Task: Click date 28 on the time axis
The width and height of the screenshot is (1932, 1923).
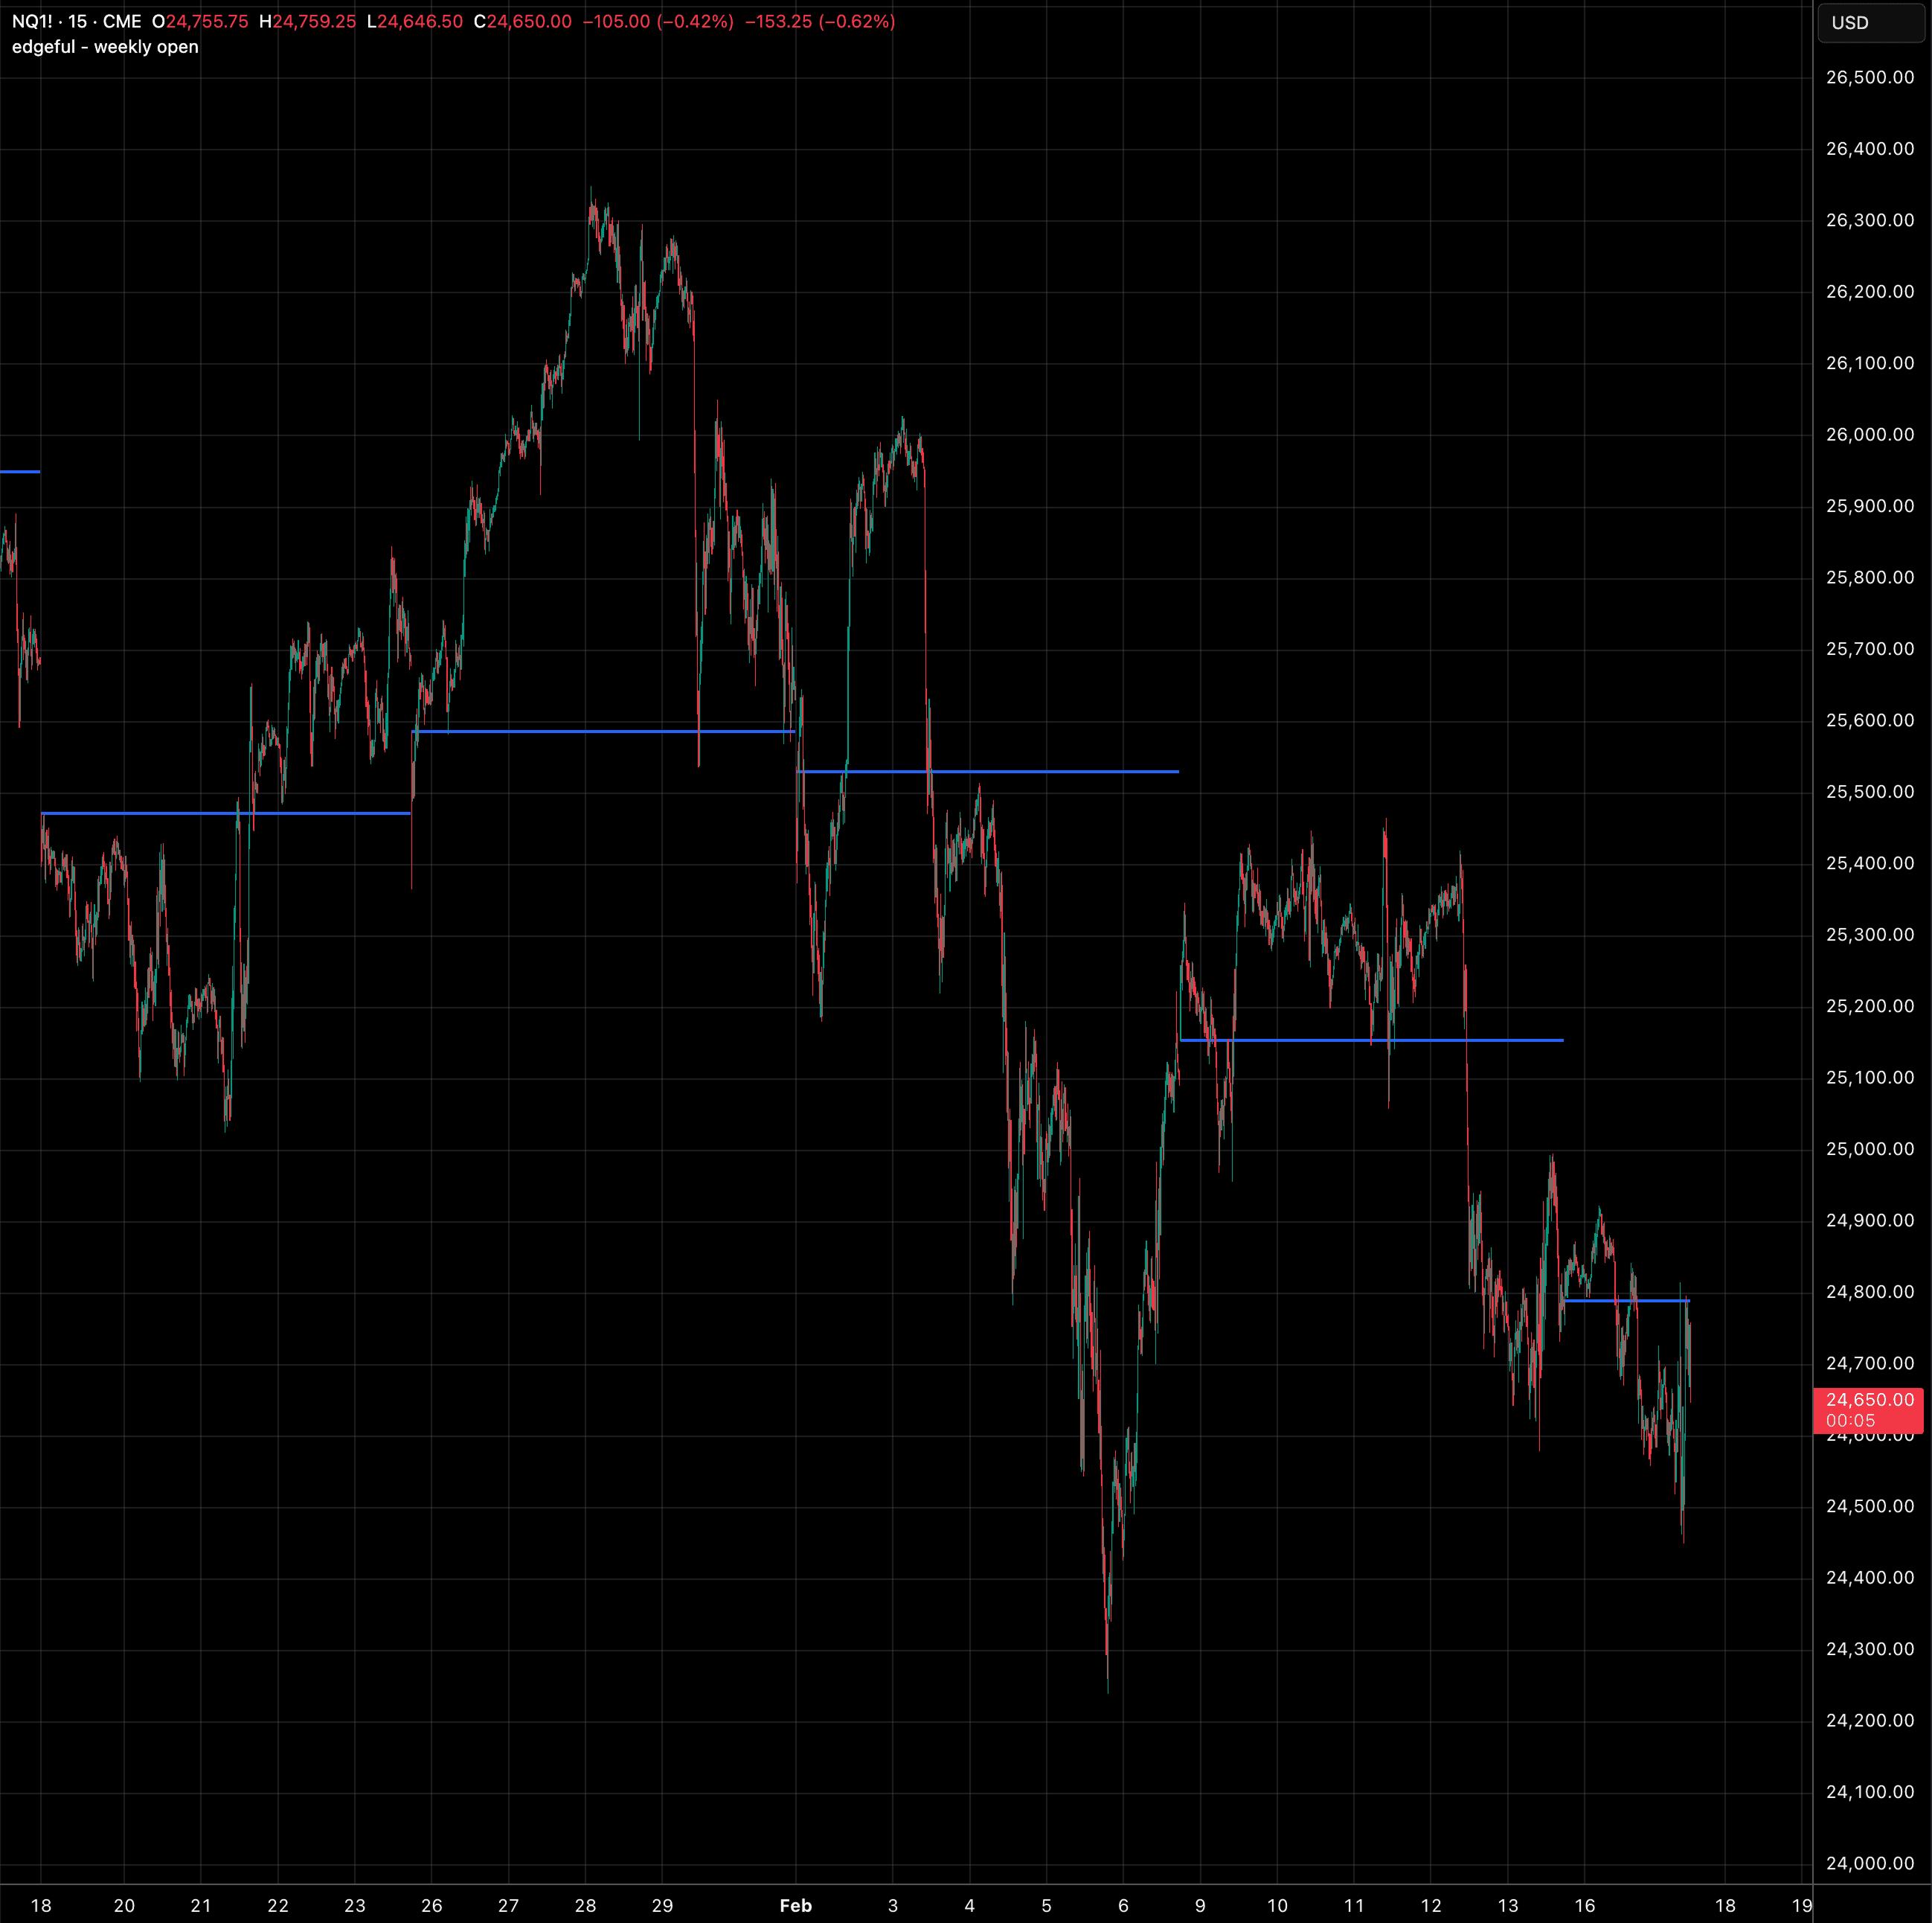Action: click(x=585, y=1906)
